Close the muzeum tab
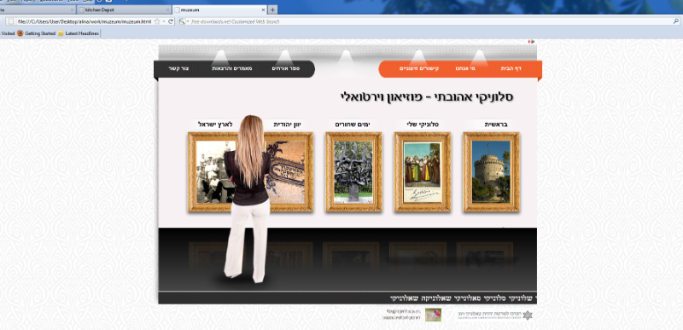 (263, 9)
